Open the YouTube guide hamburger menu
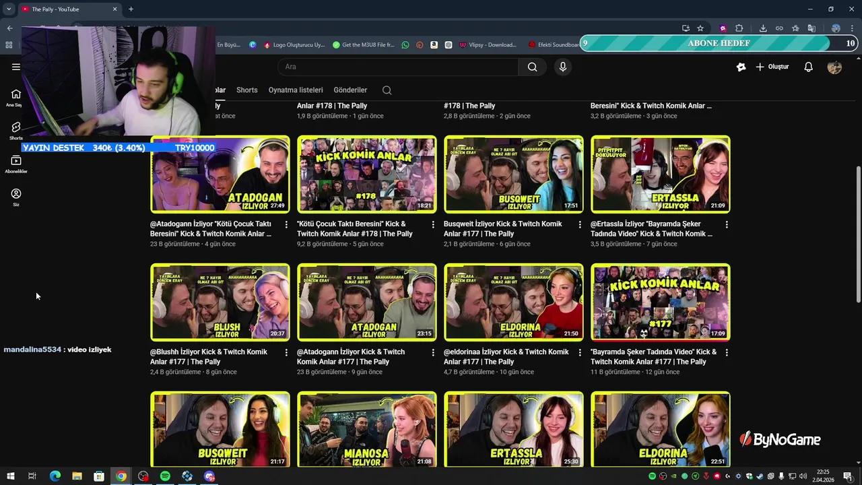Screen dimensions: 862x485 click(x=15, y=67)
